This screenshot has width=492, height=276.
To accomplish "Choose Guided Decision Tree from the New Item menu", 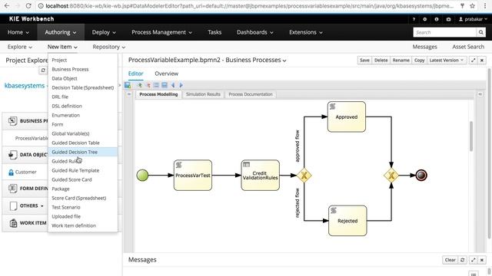I will 83,152.
